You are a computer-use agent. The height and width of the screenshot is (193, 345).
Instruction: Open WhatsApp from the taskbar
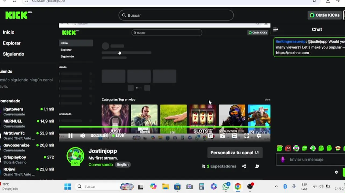pos(226,187)
